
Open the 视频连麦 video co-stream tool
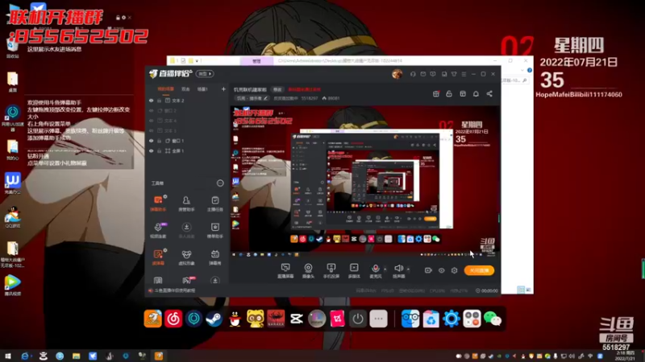pos(158,230)
